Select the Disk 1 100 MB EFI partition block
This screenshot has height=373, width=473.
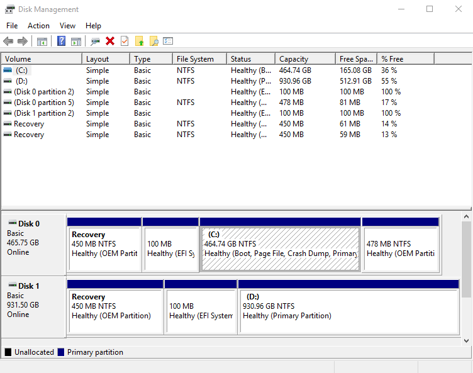pos(201,307)
